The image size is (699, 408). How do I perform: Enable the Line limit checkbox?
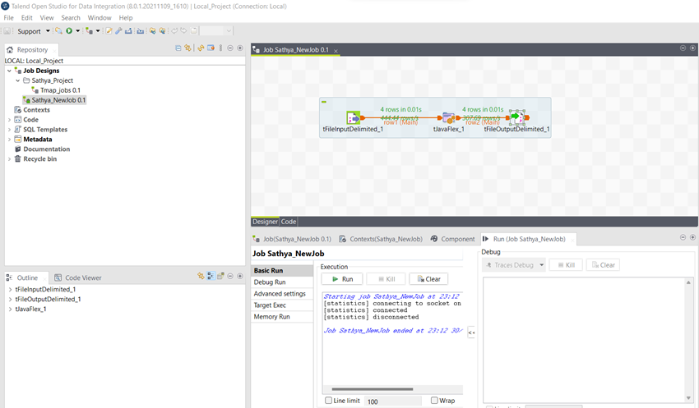click(329, 401)
